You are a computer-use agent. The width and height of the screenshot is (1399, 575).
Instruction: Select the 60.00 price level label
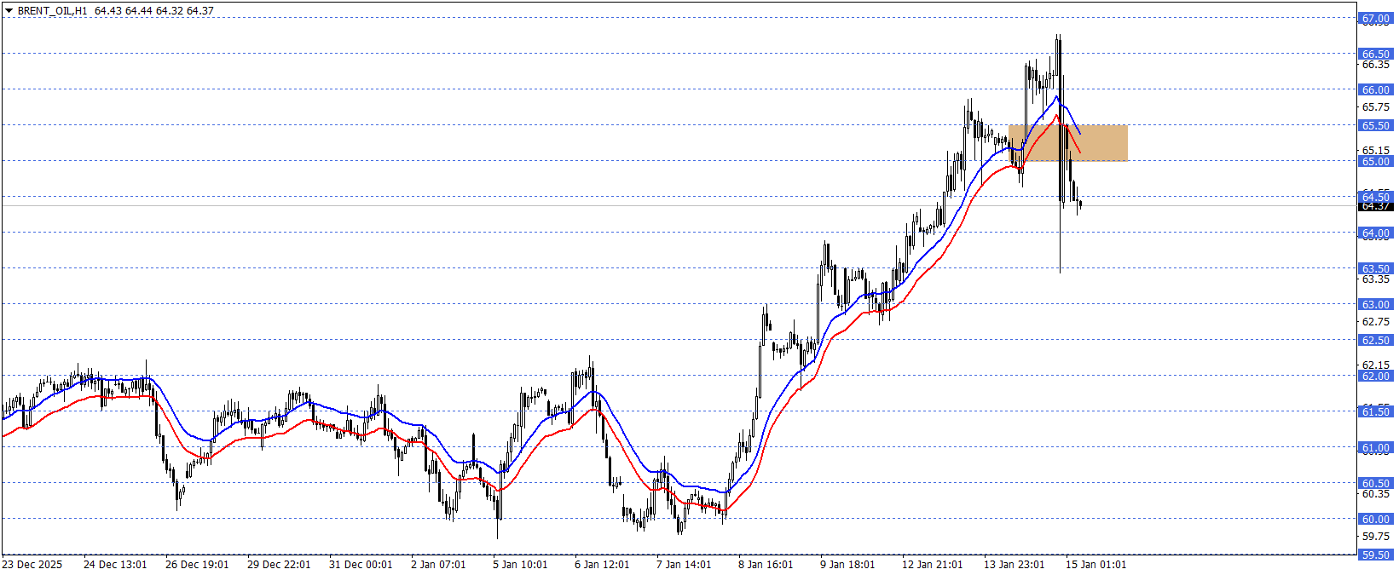(x=1375, y=519)
